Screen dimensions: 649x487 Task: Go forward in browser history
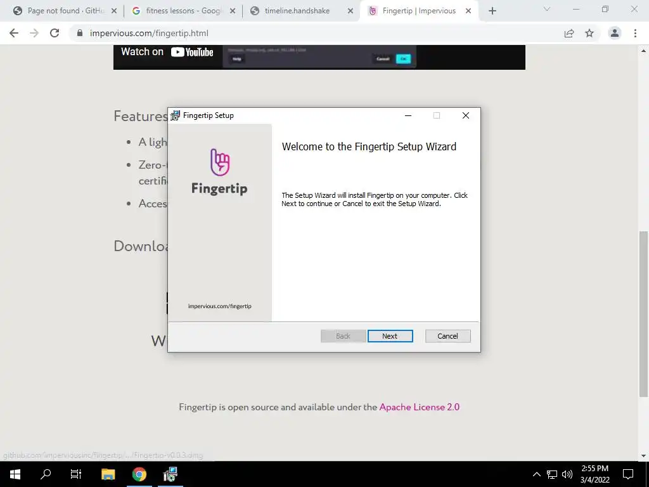click(x=34, y=33)
